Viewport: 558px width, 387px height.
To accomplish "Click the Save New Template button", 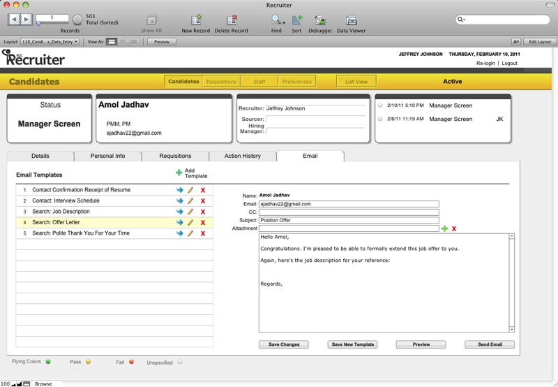I will click(353, 344).
